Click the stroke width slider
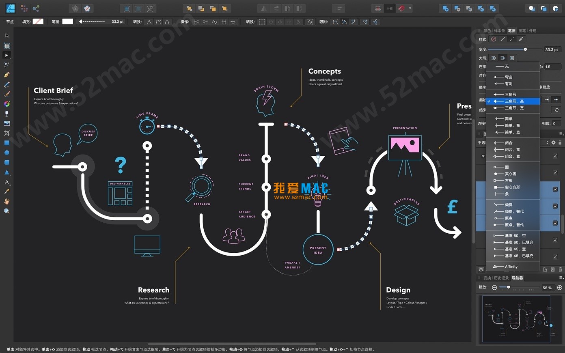This screenshot has height=353, width=565. click(515, 50)
